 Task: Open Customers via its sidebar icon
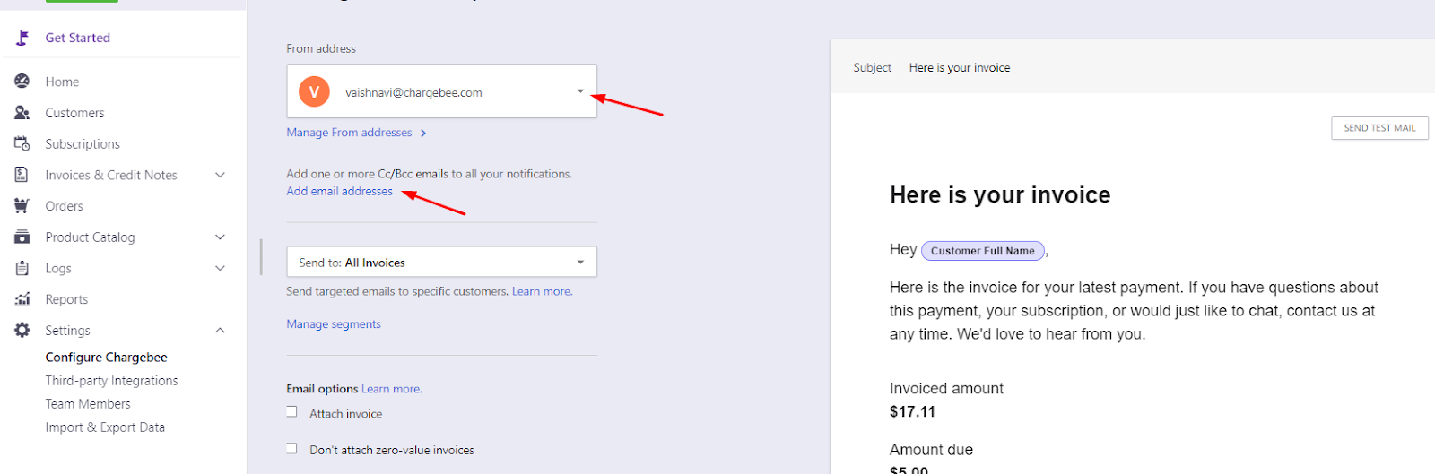pos(22,113)
